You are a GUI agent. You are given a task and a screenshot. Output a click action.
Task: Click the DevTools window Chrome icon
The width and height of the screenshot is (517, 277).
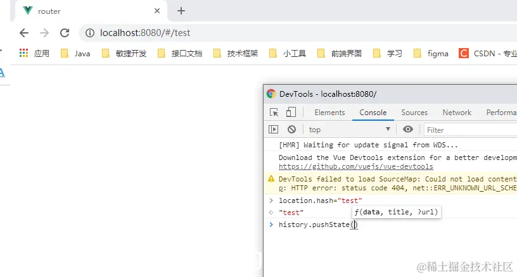click(271, 94)
